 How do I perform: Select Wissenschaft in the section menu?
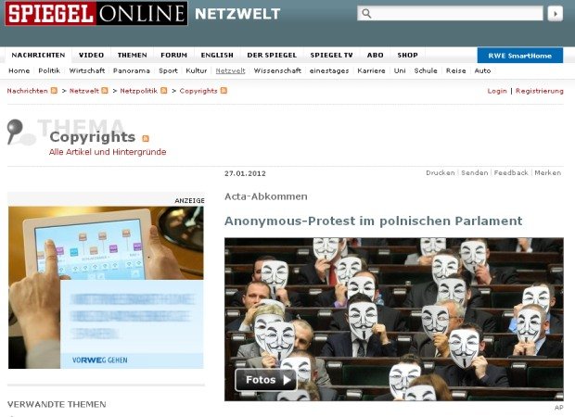[x=277, y=70]
